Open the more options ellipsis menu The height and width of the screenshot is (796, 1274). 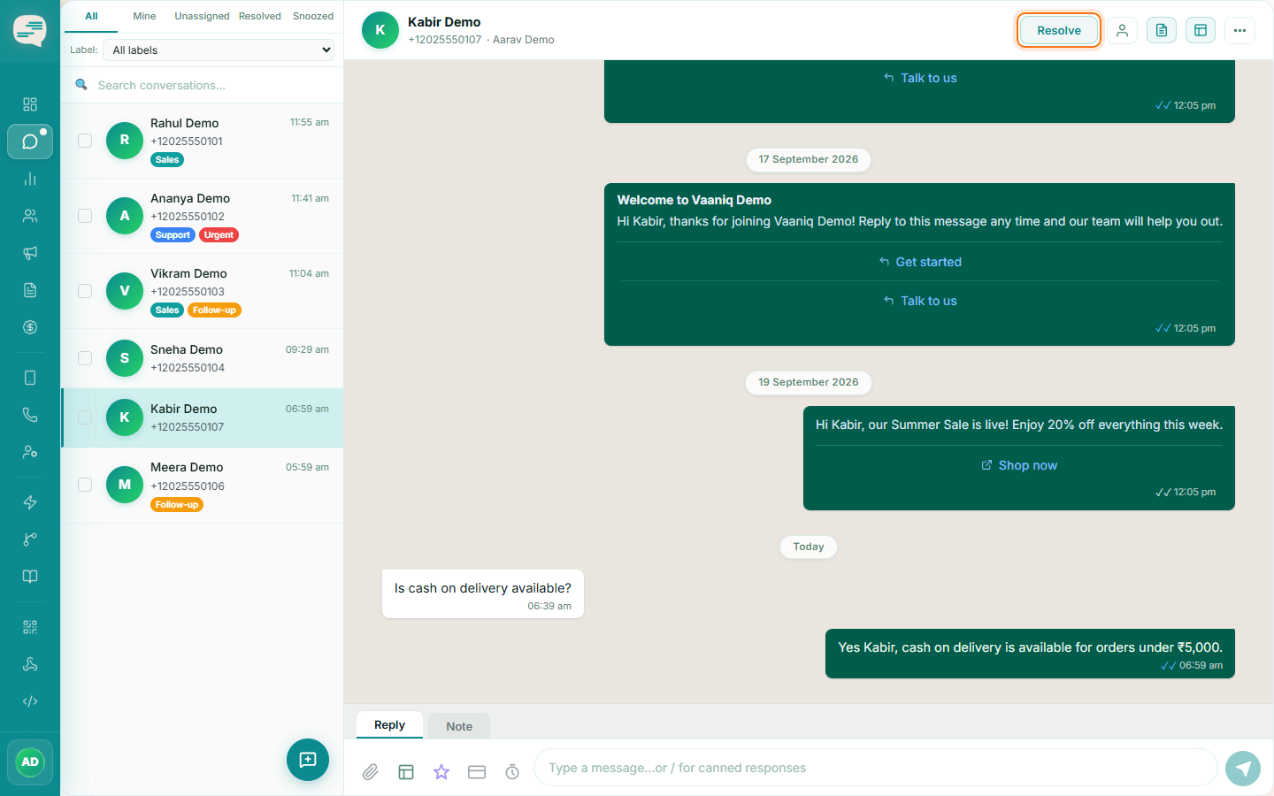point(1239,30)
